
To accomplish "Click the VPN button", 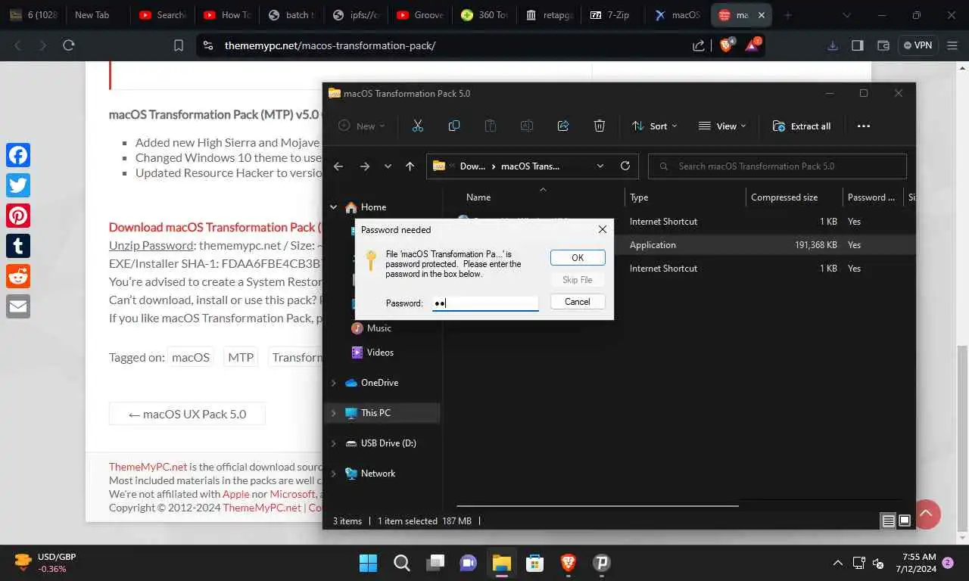I will coord(917,45).
